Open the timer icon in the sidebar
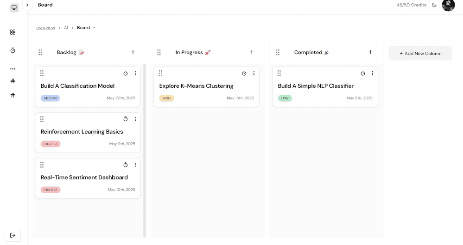The image size is (463, 245). coord(13,50)
